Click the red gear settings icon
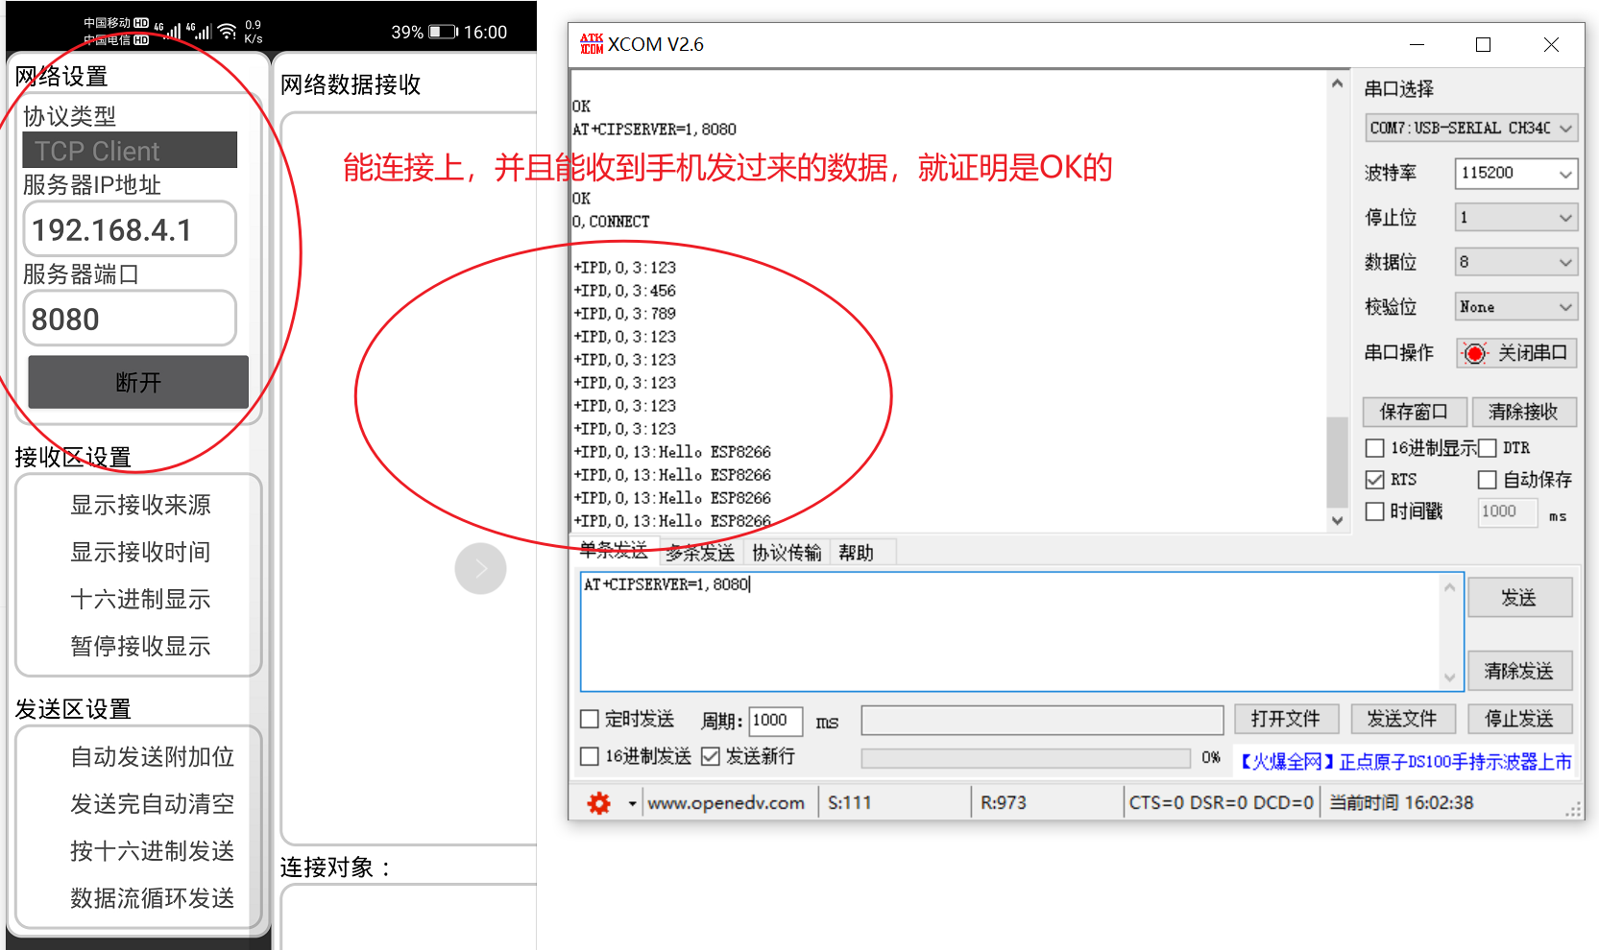The width and height of the screenshot is (1599, 950). (x=598, y=803)
